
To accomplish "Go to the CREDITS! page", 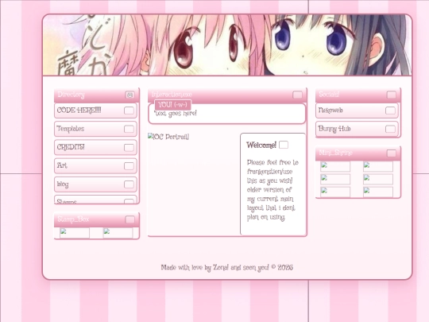I will coord(95,147).
